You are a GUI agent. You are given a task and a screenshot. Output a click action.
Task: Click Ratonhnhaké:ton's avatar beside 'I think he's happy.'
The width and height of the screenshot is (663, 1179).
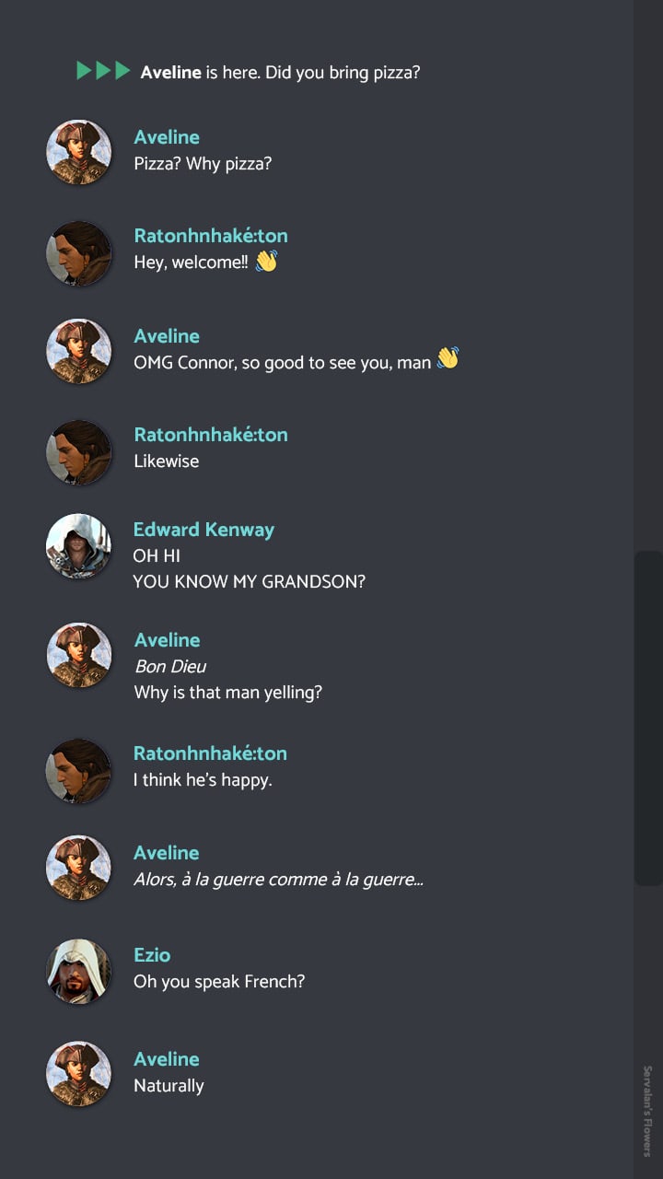pyautogui.click(x=79, y=770)
